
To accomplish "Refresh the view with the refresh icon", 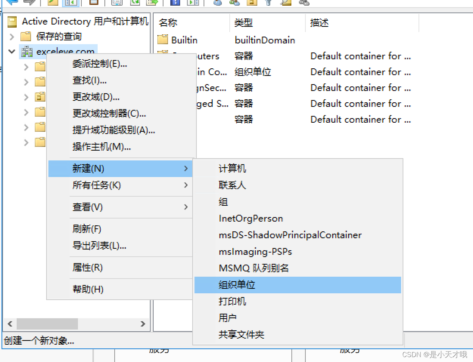I will coord(134,3).
